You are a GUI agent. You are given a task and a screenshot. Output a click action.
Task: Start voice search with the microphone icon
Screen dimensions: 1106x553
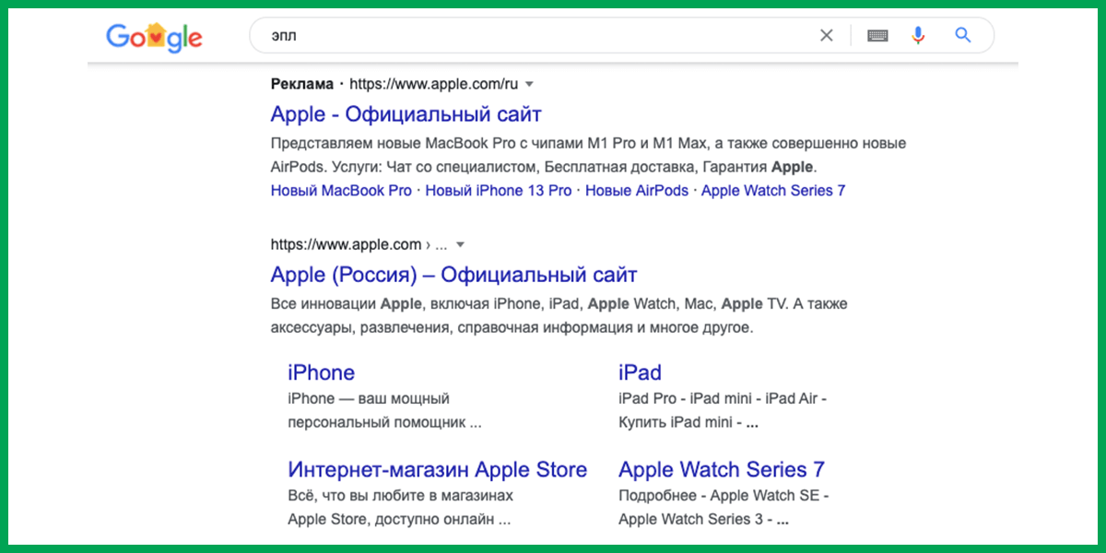[918, 36]
